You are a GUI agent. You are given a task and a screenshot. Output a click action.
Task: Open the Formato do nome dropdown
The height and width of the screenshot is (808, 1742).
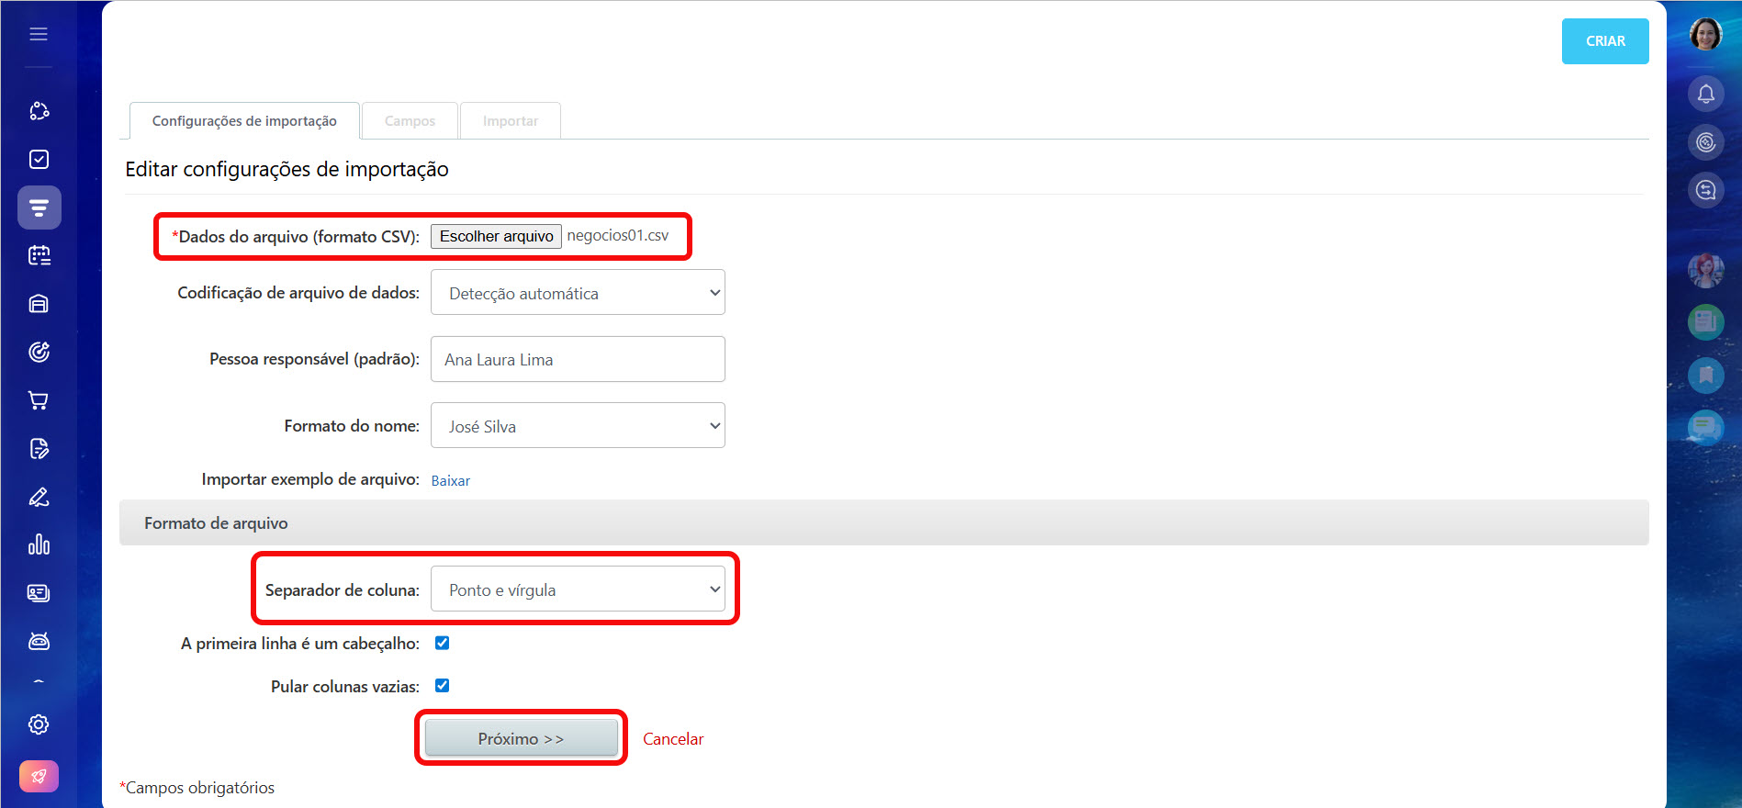pos(578,426)
